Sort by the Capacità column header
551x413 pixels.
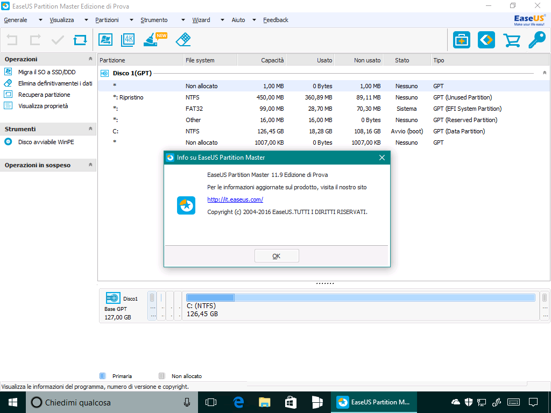(x=262, y=60)
